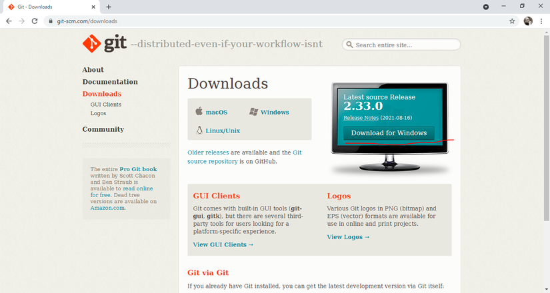The height and width of the screenshot is (293, 550).
Task: Open the About section
Action: tap(93, 70)
